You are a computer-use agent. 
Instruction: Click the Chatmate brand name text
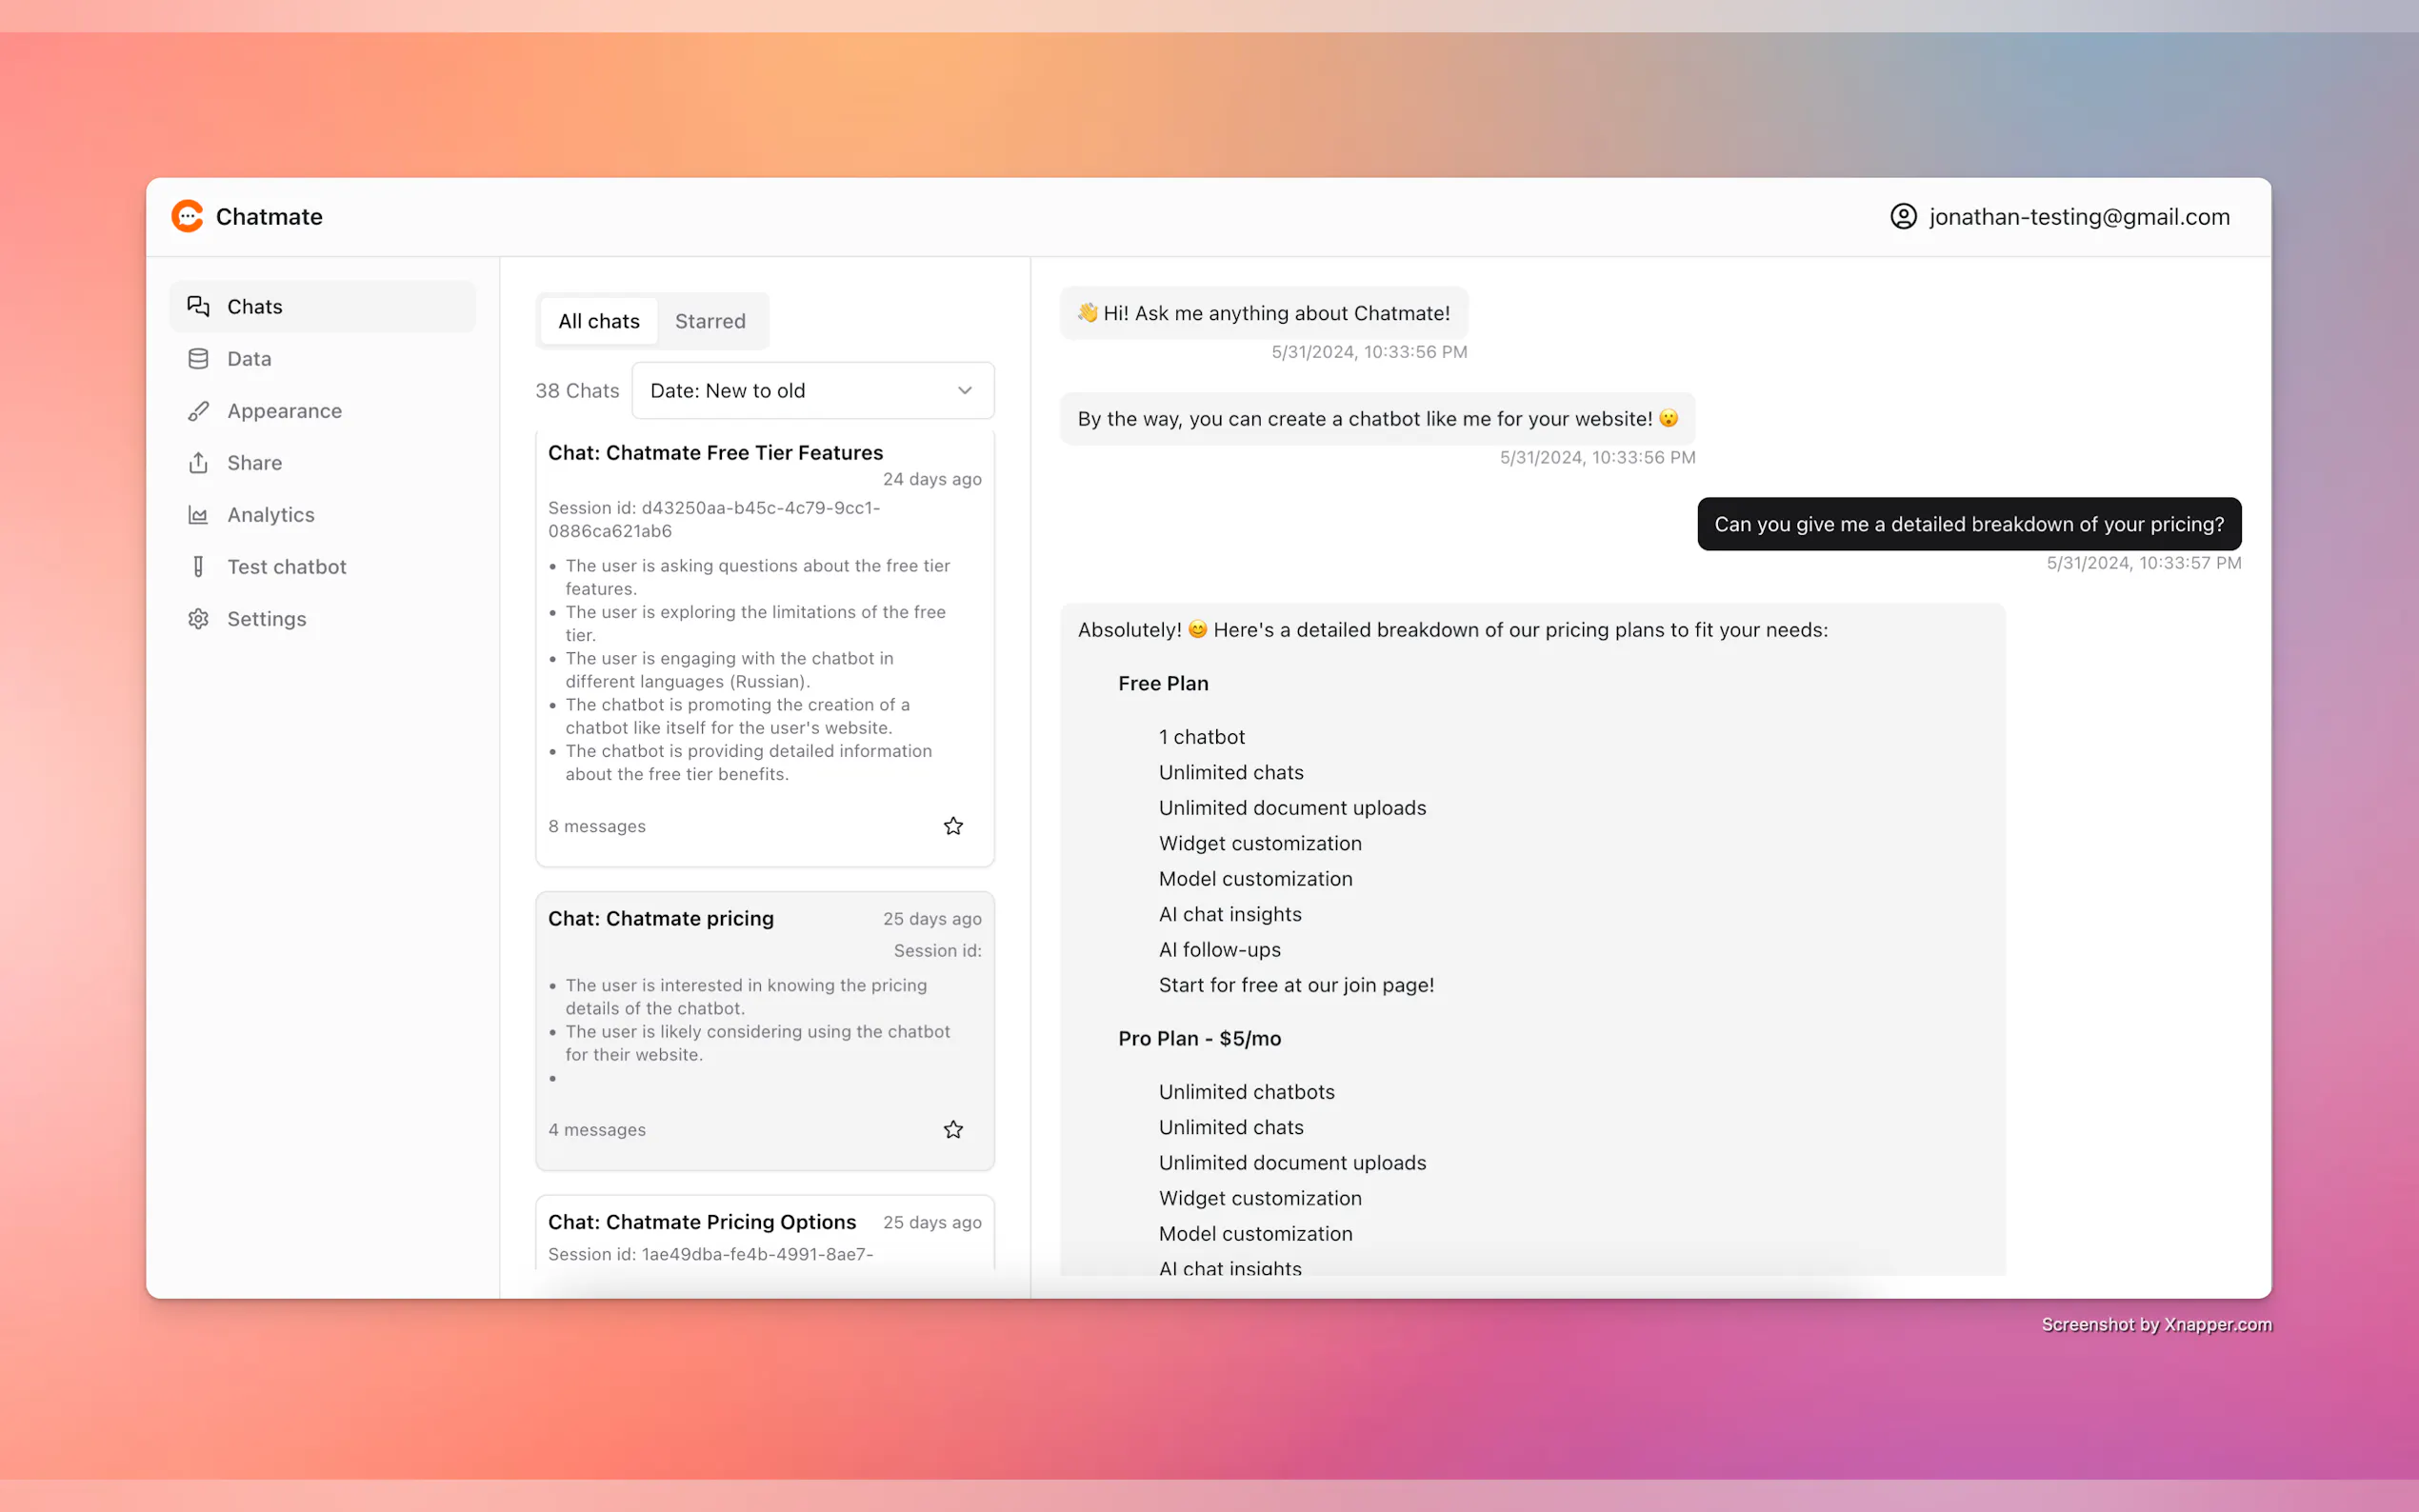click(x=269, y=217)
